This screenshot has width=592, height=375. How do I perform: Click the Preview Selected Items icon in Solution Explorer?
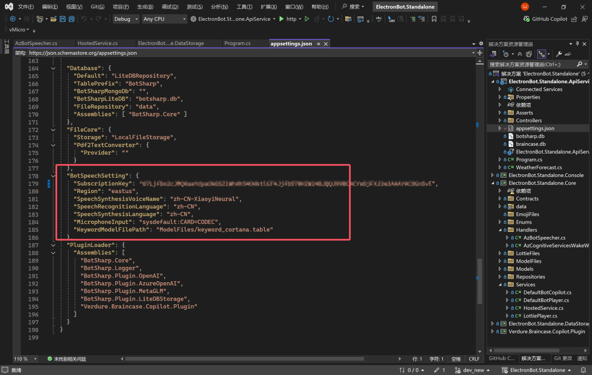568,54
